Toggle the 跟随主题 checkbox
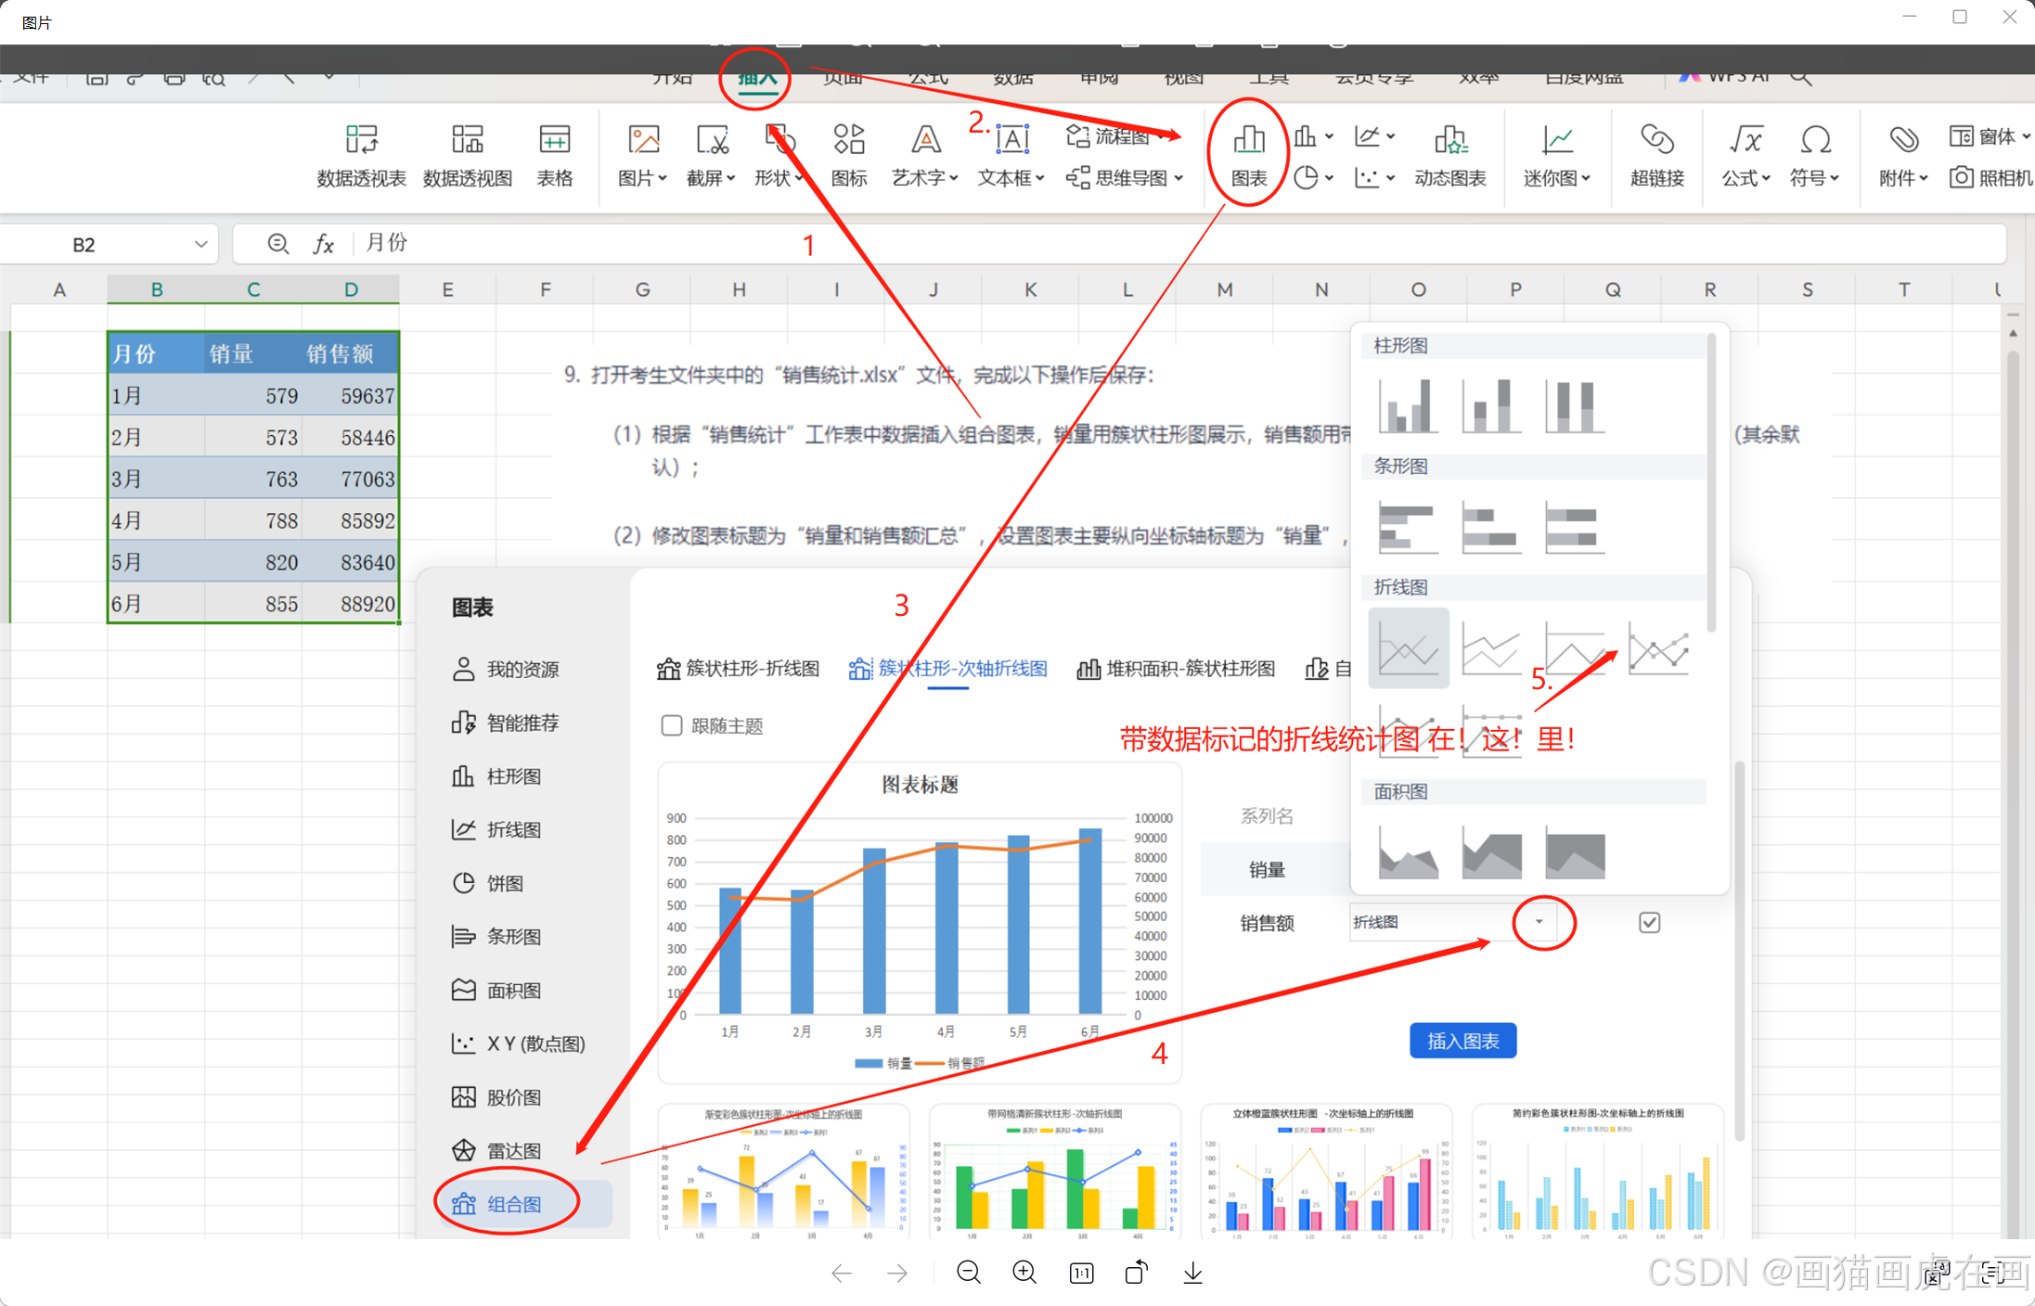2035x1306 pixels. (672, 725)
